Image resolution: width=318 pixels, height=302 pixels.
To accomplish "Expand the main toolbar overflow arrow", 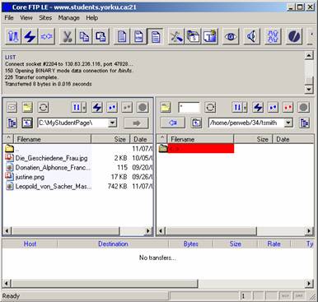I will (x=311, y=36).
